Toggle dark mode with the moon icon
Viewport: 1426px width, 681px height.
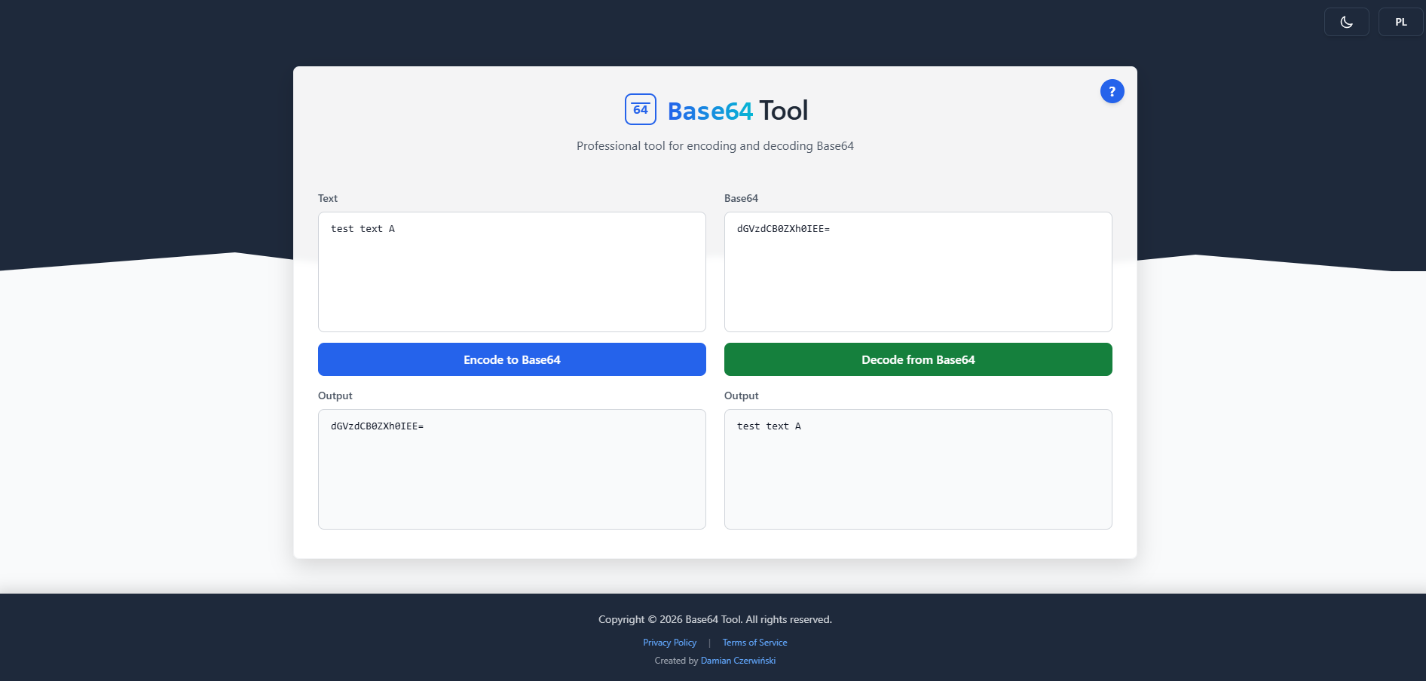1346,22
